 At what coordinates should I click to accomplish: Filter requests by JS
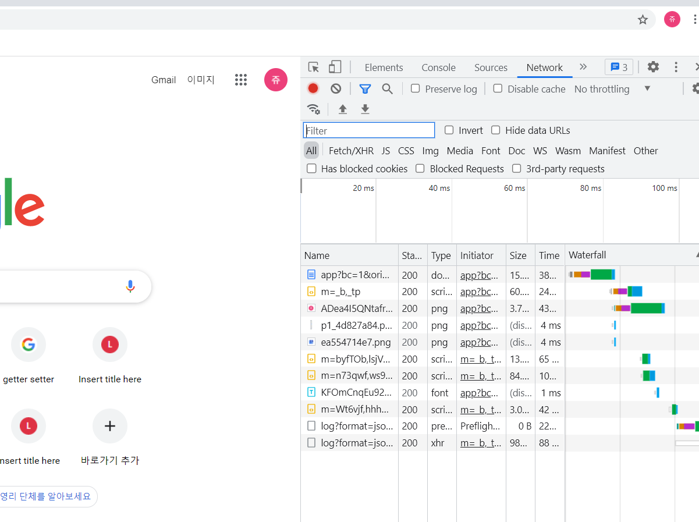386,151
